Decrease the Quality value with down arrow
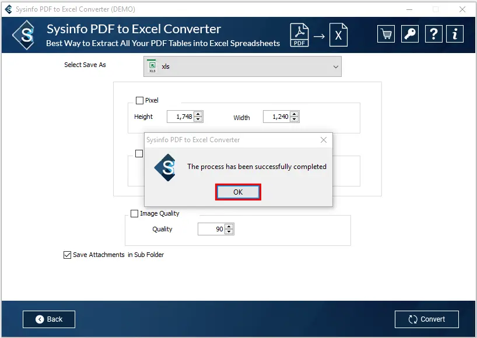Viewport: 477px width, 338px height. (229, 231)
